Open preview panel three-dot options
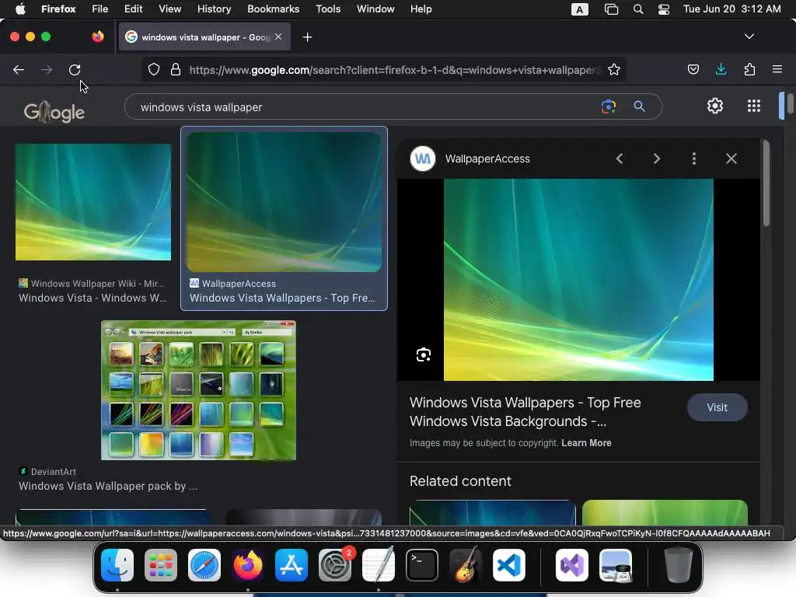This screenshot has height=597, width=796. [x=694, y=159]
